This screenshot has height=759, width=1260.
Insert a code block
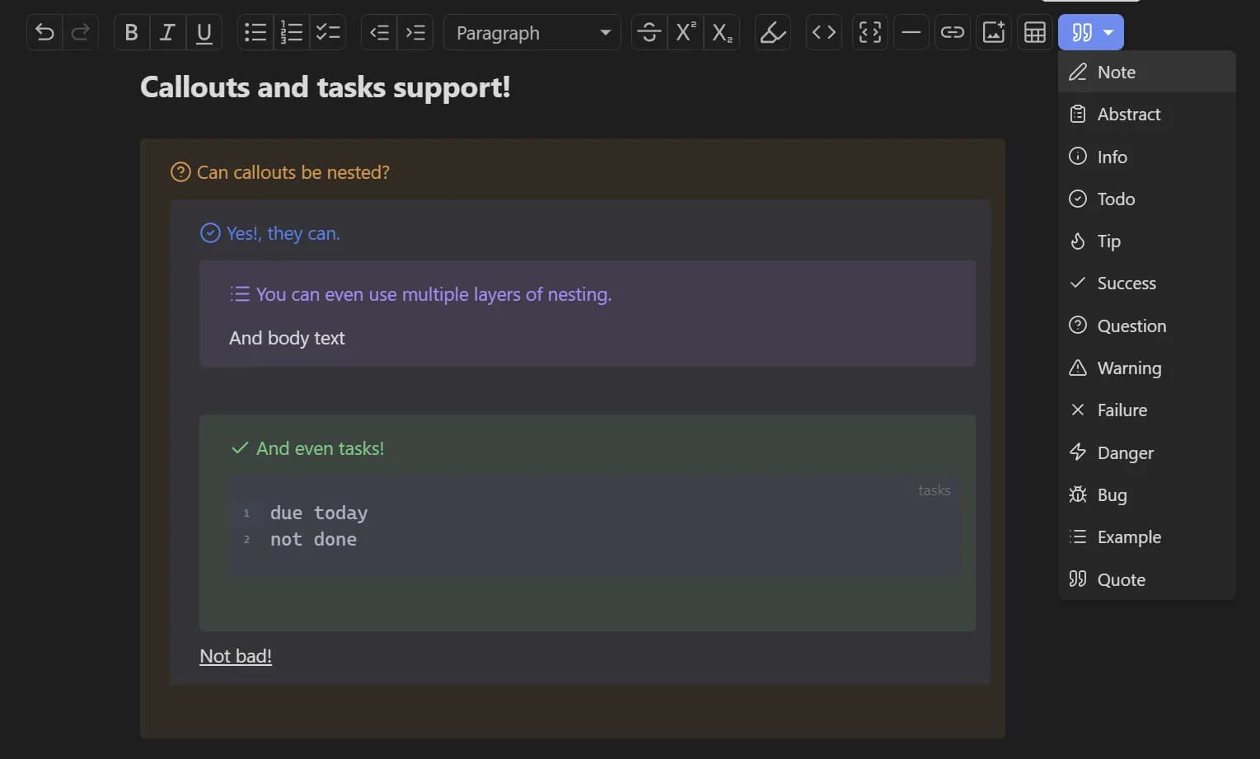(870, 33)
